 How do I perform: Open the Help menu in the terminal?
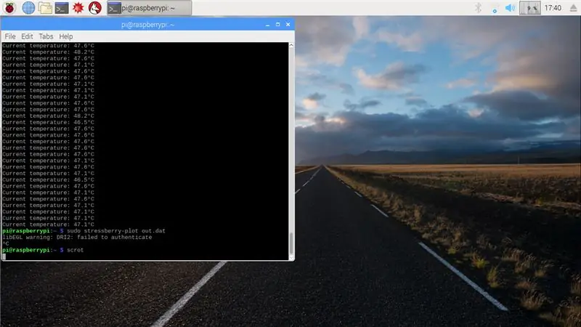click(x=66, y=36)
